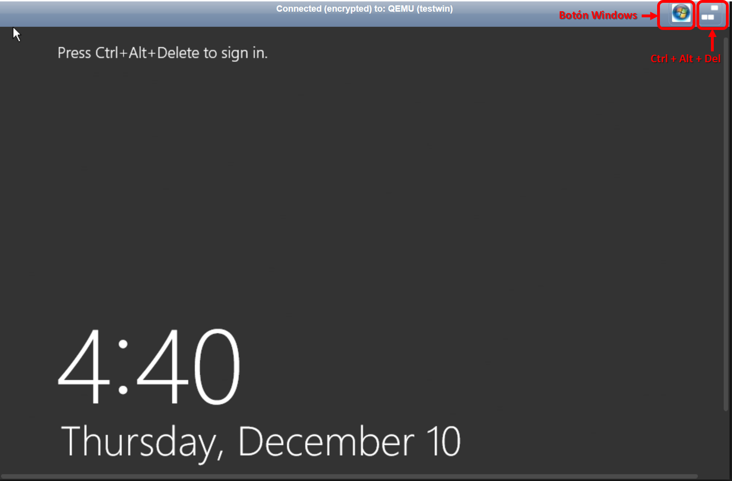
Task: Click 'Press Ctrl+Alt+Delete to sign in.' message
Action: [x=162, y=53]
